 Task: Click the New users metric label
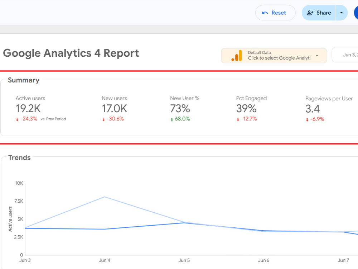click(115, 98)
